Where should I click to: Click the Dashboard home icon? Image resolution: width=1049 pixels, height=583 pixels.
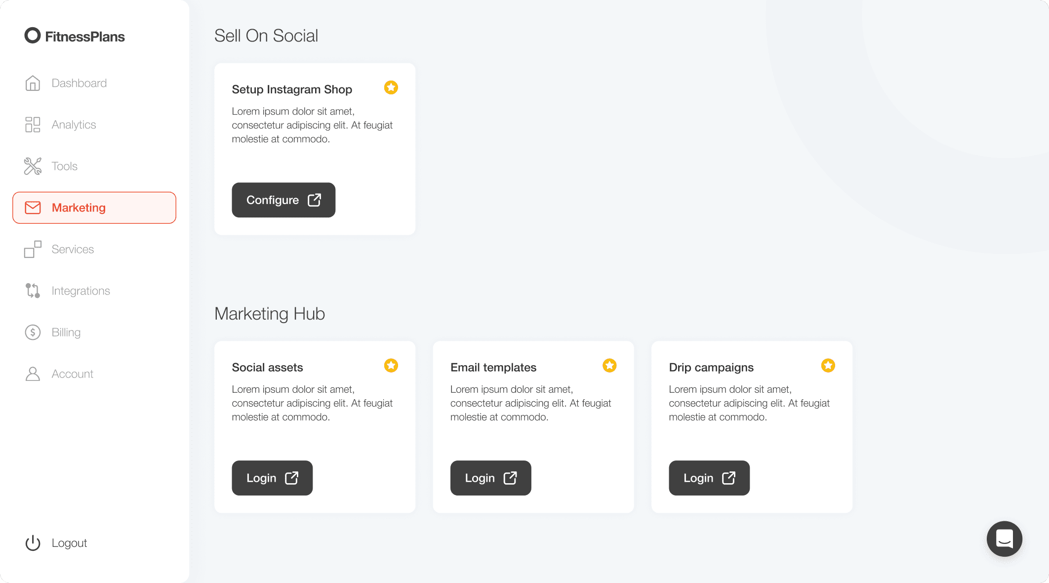[33, 83]
